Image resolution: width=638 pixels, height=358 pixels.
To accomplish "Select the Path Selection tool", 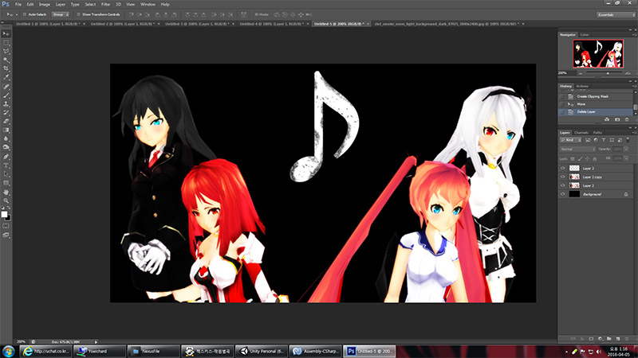I will [6, 174].
